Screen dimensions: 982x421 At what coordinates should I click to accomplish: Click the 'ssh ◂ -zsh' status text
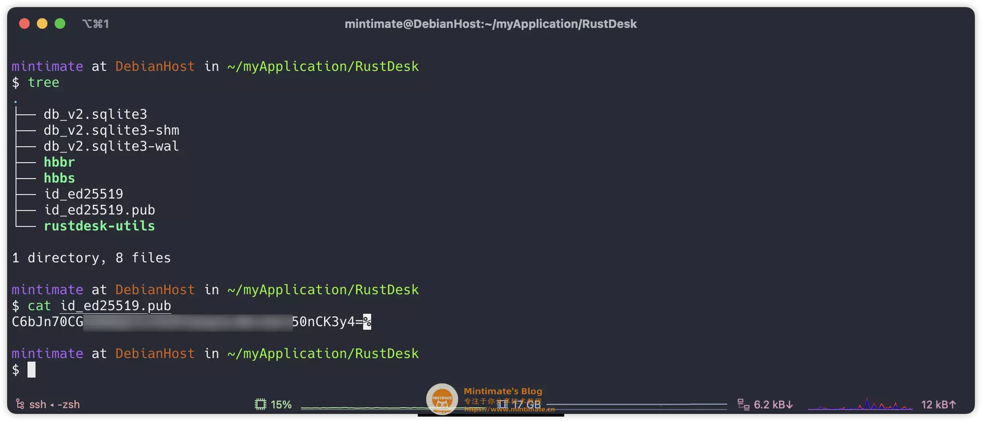55,405
